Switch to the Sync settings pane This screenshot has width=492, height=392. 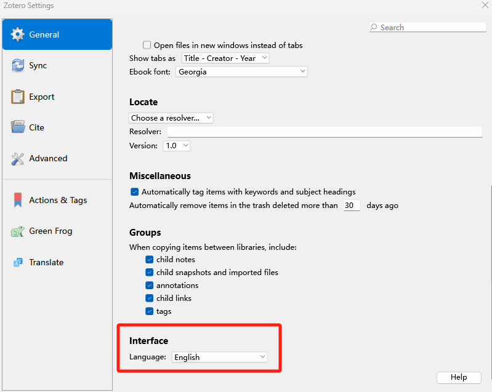point(57,66)
